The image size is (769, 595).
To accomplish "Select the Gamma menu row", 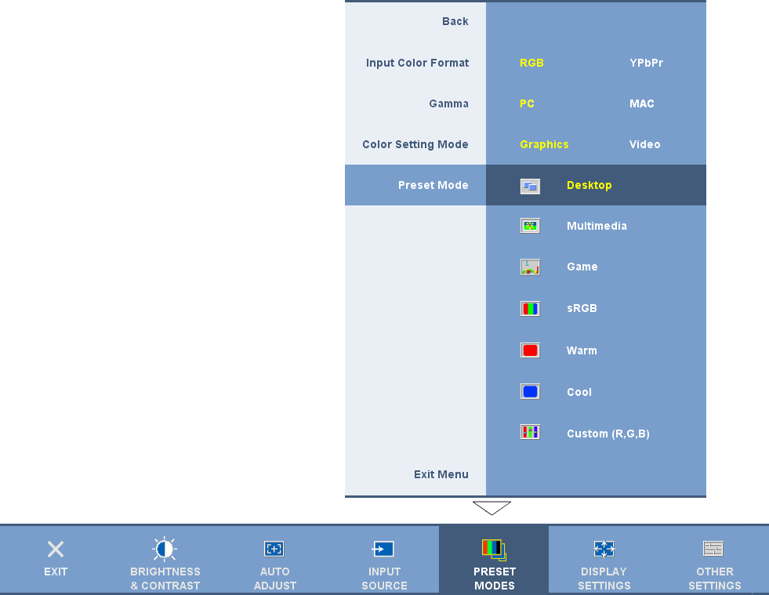I will (415, 103).
